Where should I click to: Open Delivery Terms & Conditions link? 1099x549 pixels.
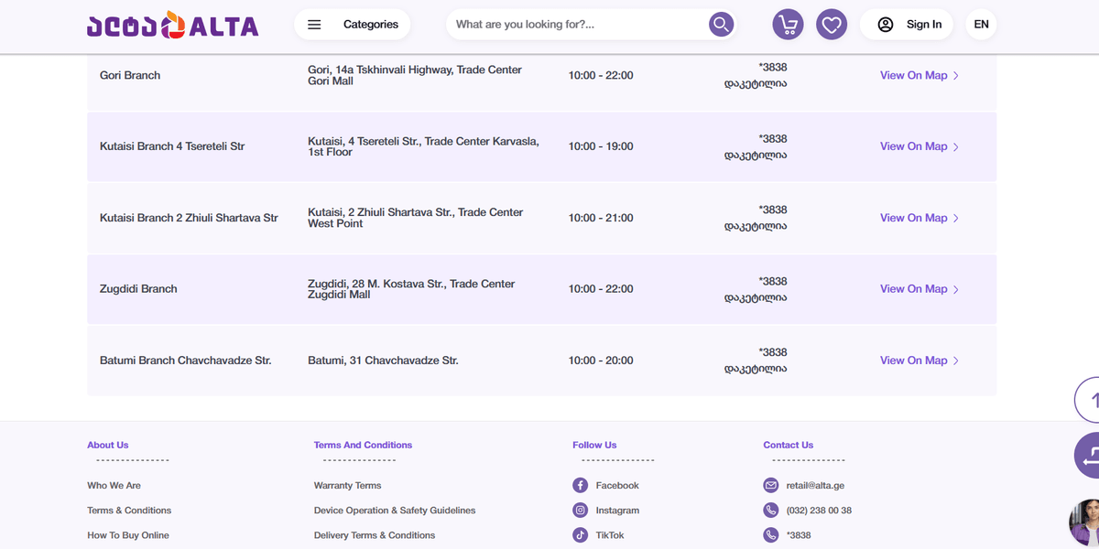375,535
